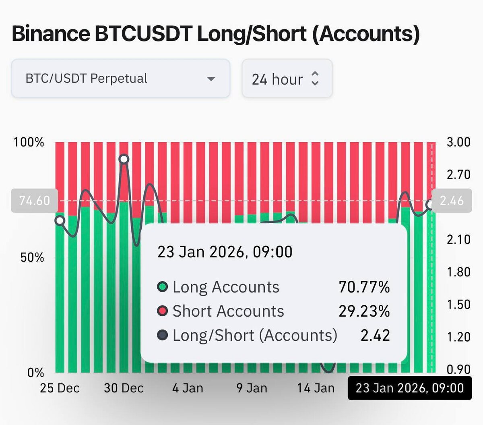Screen dimensions: 483x425
Task: Click the red Short Accounts dot in the tooltip
Action: coord(162,311)
